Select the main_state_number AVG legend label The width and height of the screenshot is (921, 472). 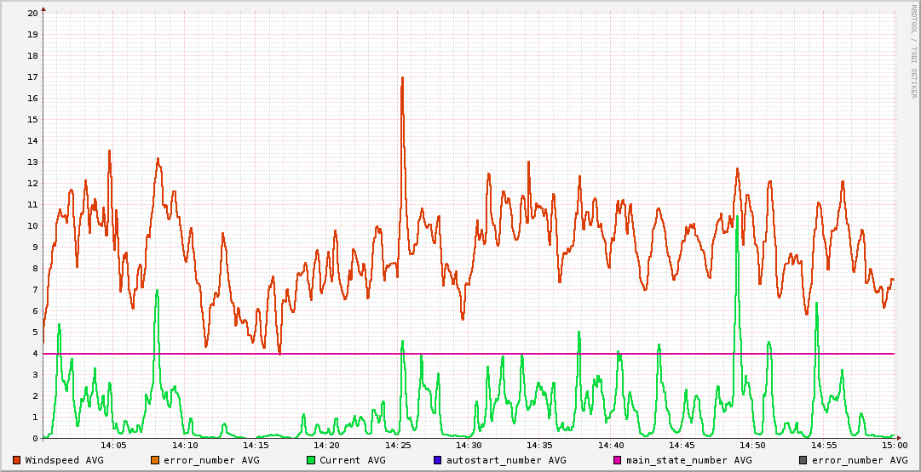688,460
